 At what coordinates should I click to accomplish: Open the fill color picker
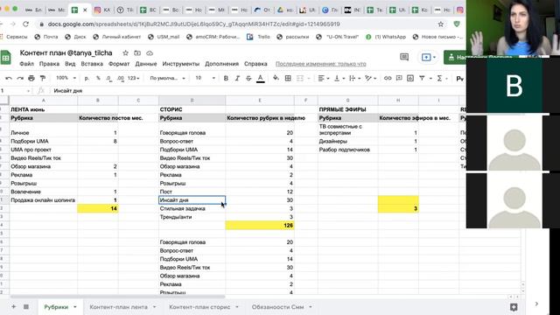pos(276,78)
